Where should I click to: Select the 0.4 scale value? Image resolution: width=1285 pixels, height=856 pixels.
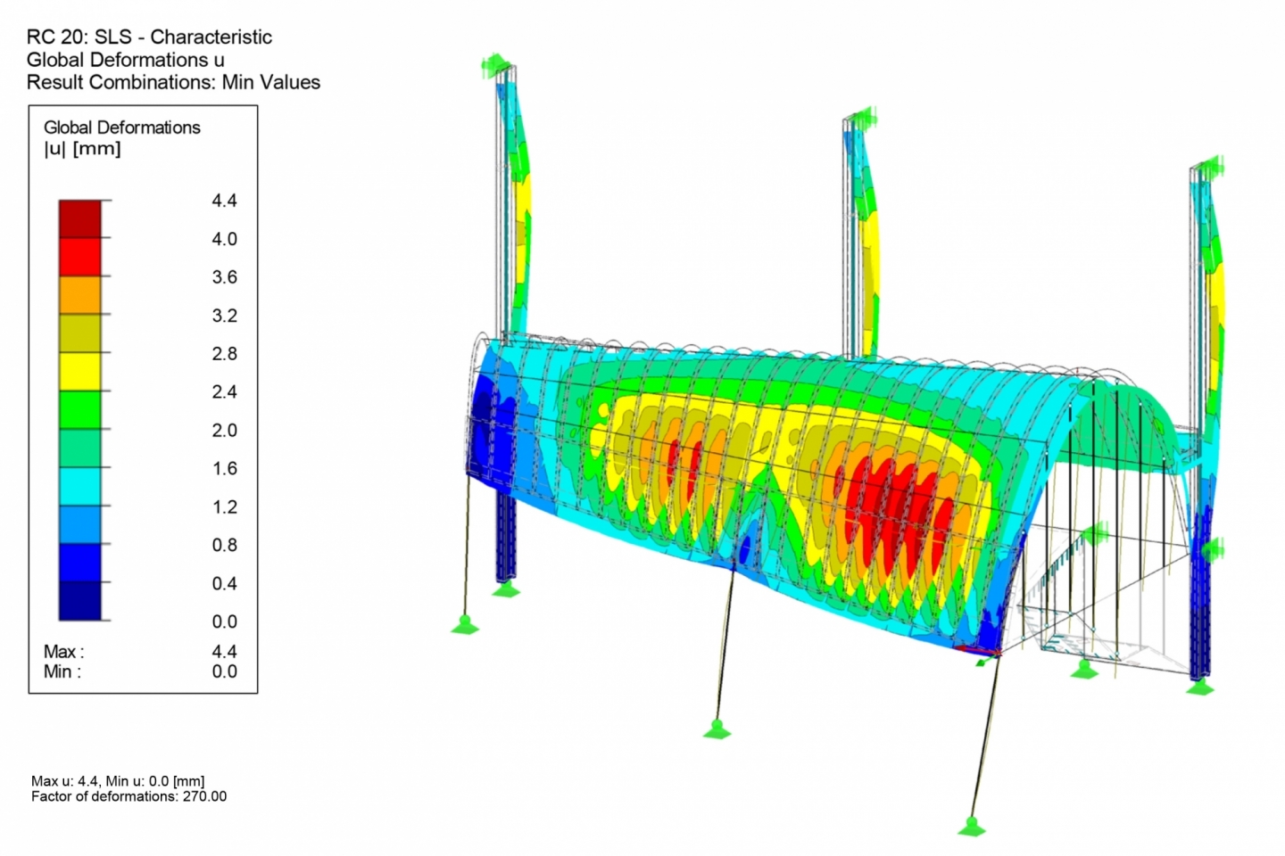[224, 584]
